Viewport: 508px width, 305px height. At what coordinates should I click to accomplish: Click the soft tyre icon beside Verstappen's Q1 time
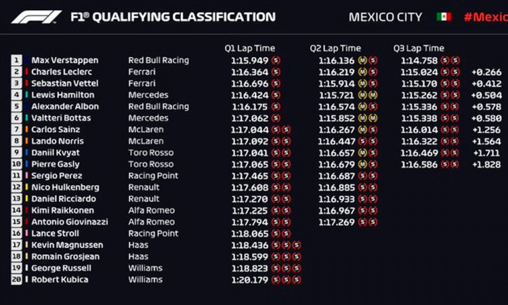pyautogui.click(x=276, y=60)
